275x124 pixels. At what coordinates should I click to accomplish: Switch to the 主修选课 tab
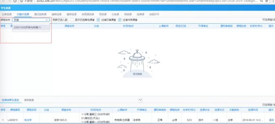tap(6, 14)
